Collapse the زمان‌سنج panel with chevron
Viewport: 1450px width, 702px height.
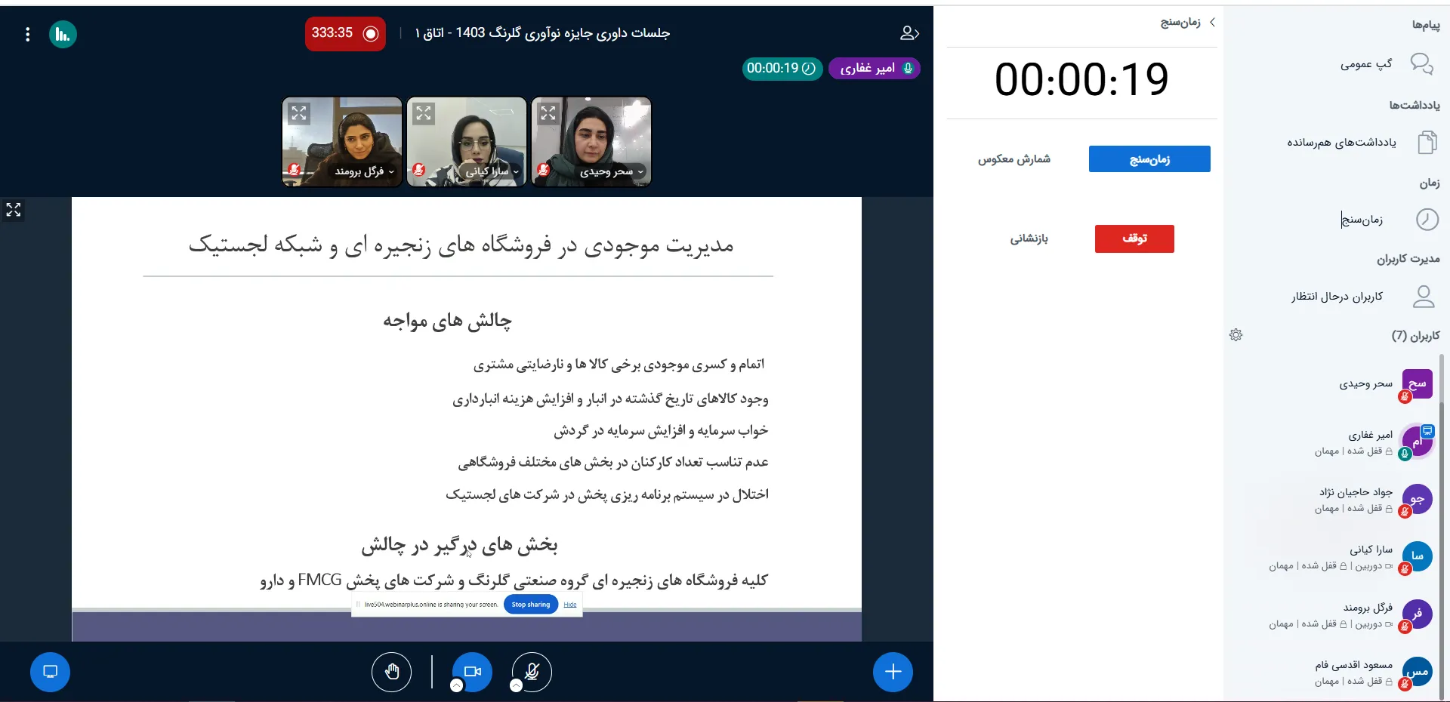(x=1212, y=23)
